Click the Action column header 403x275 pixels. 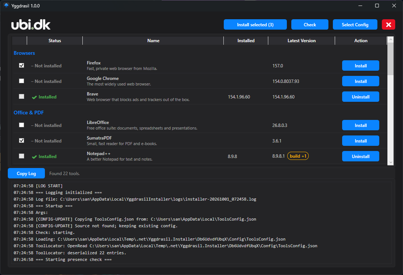[x=361, y=40]
